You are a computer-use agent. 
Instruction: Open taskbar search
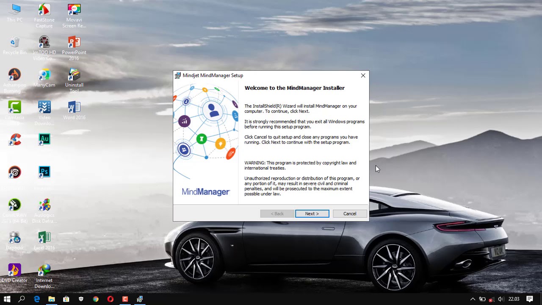tap(22, 299)
